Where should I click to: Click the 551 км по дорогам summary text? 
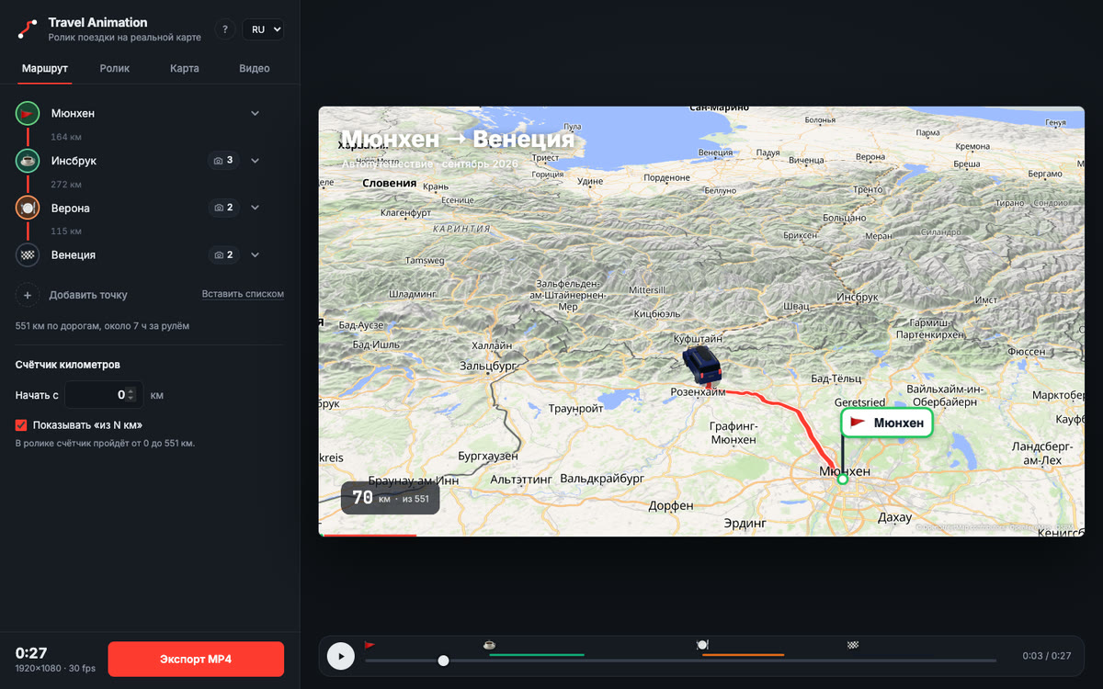(x=103, y=326)
